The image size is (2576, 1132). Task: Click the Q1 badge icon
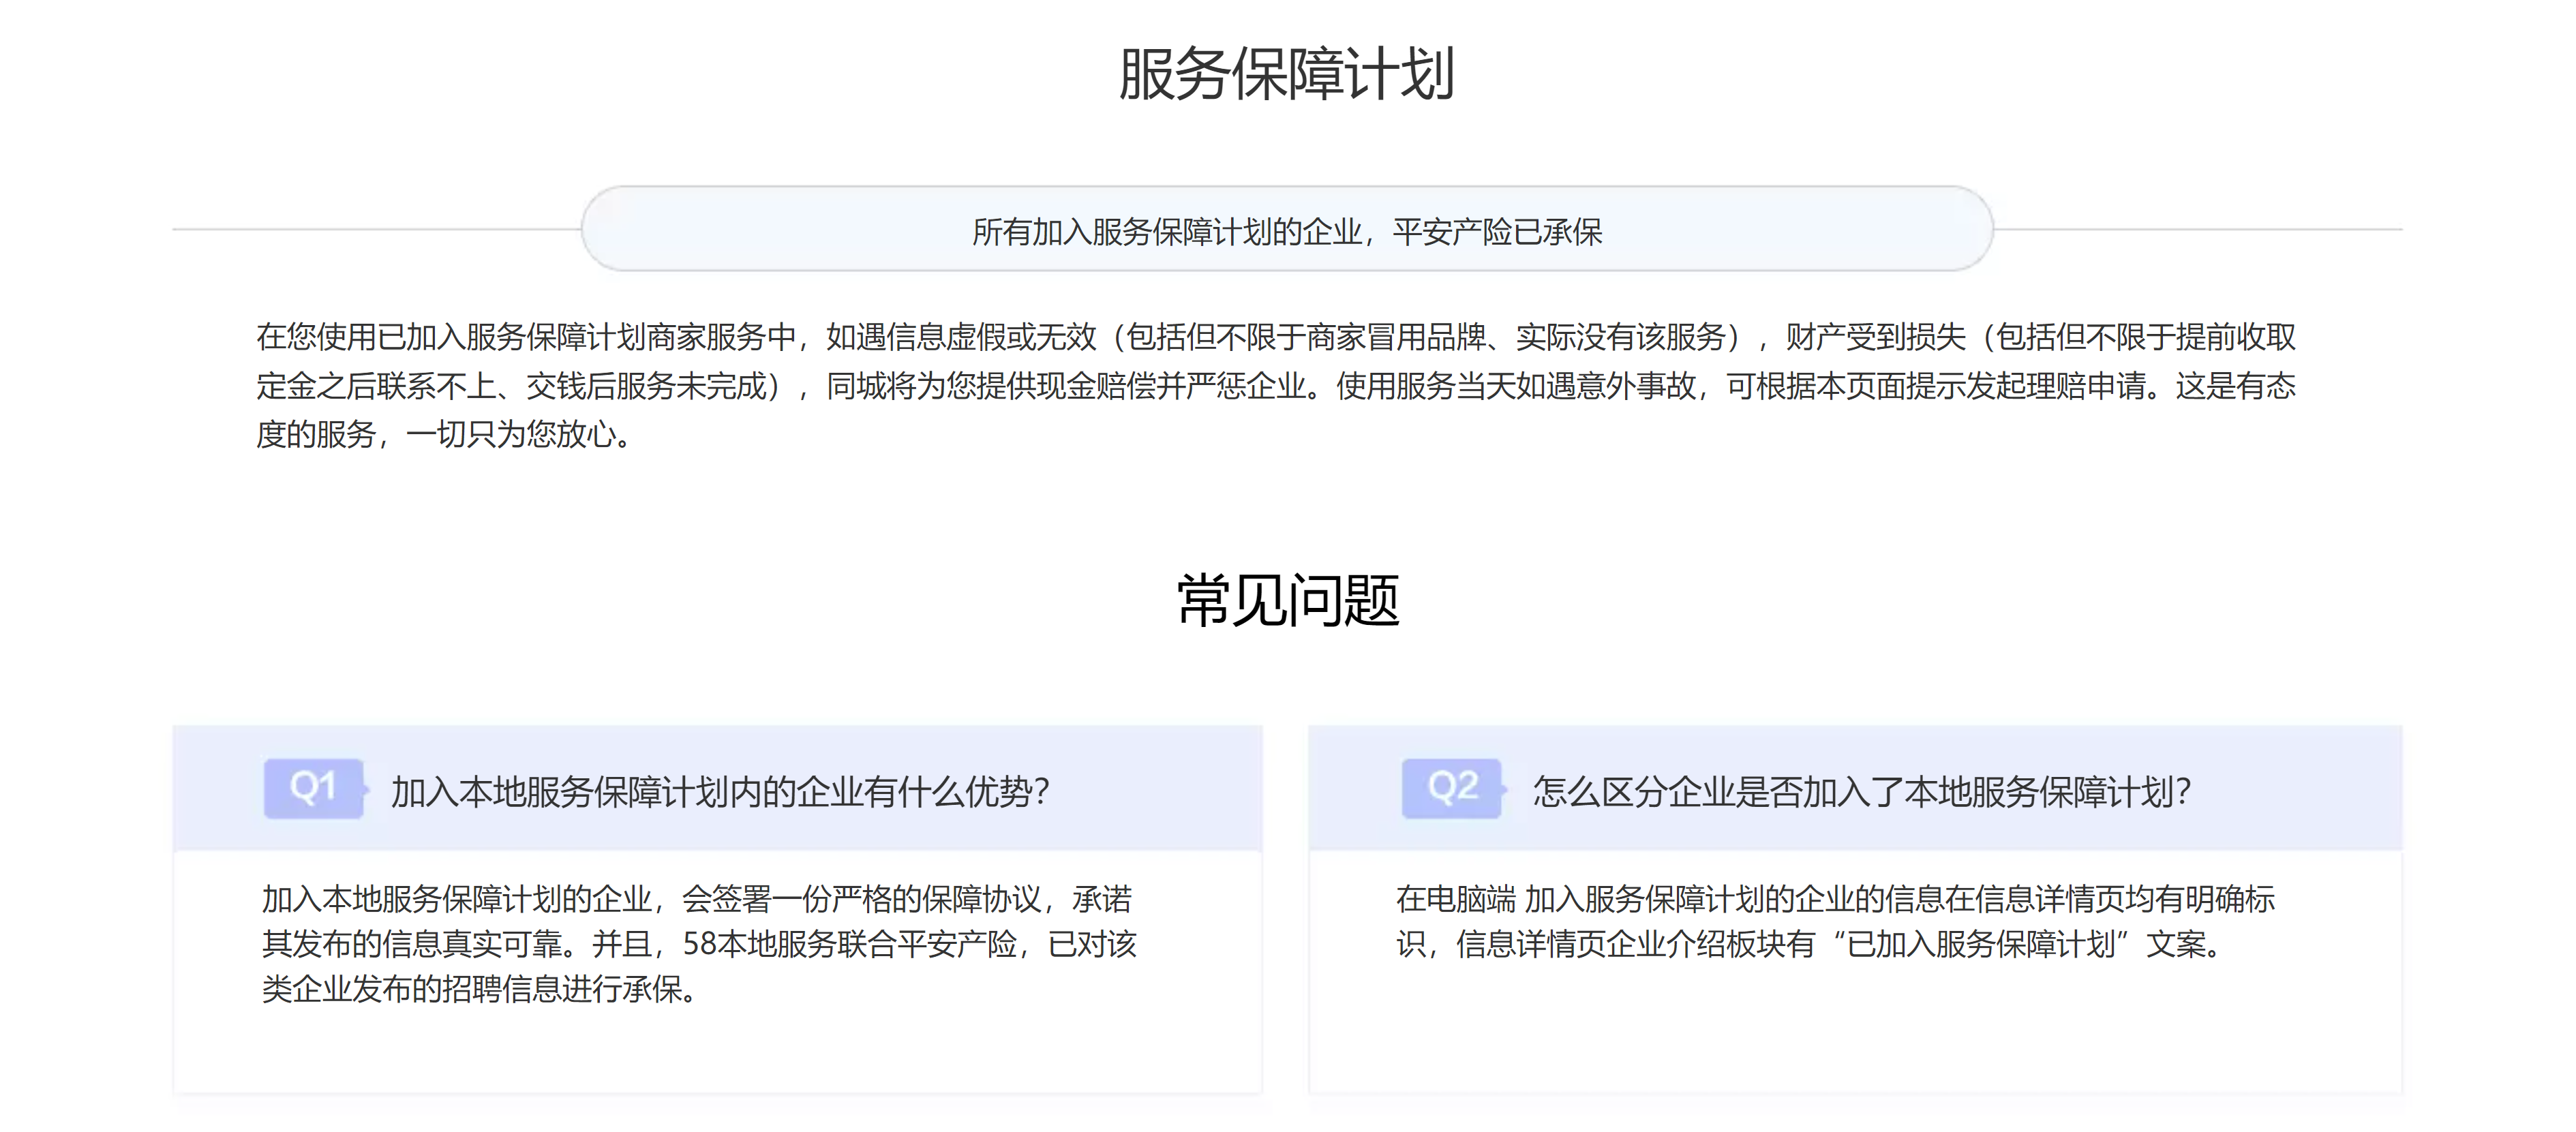coord(313,788)
